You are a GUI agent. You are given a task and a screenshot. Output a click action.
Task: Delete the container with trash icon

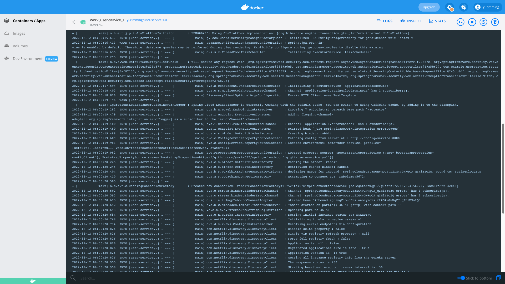coord(495,22)
